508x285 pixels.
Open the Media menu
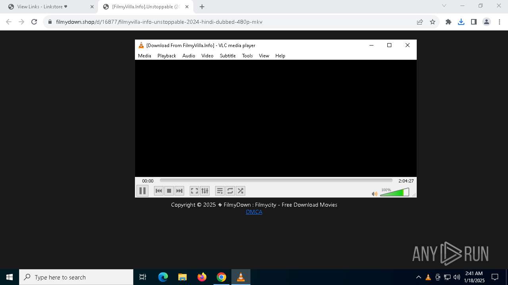click(x=144, y=56)
